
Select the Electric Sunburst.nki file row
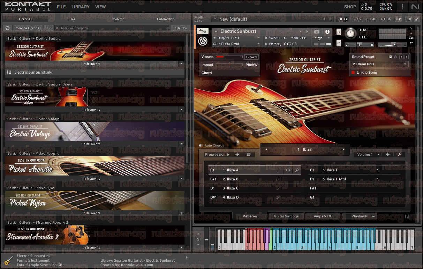pos(95,72)
